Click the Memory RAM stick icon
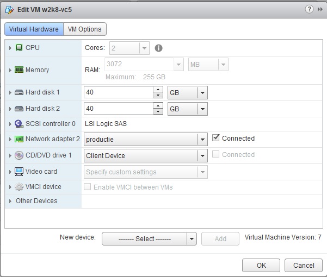This screenshot has width=327, height=277. tap(19, 70)
